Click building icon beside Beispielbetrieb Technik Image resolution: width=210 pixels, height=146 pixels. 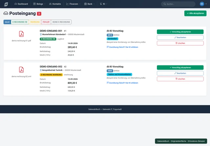pos(41,70)
